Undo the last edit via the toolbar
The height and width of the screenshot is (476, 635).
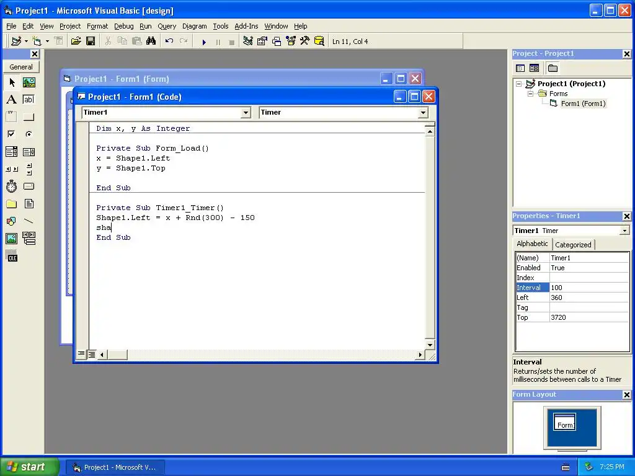[x=169, y=41]
